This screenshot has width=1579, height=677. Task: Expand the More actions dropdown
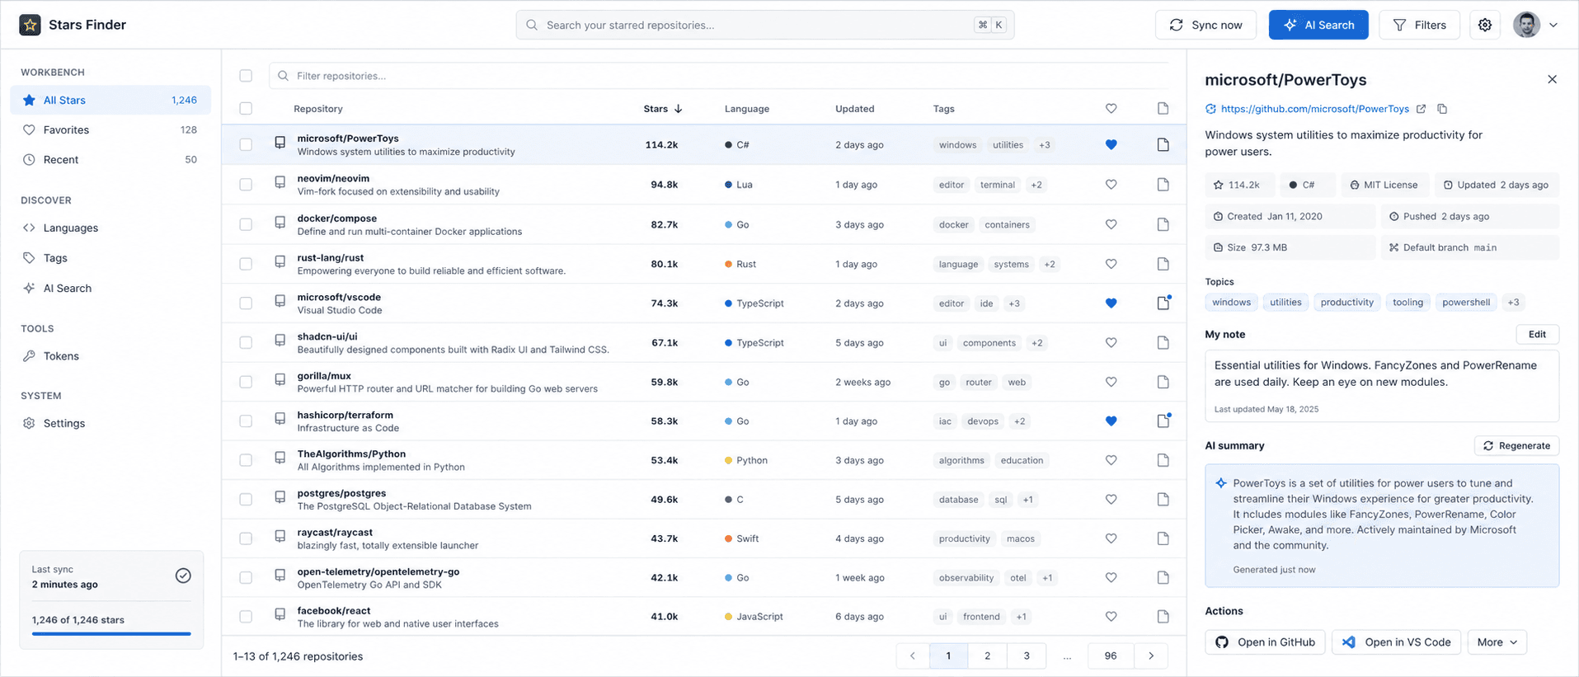1497,642
